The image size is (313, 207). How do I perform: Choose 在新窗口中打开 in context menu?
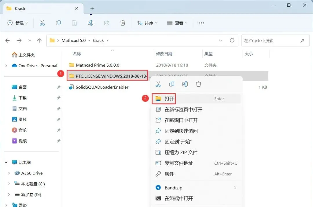196,120
